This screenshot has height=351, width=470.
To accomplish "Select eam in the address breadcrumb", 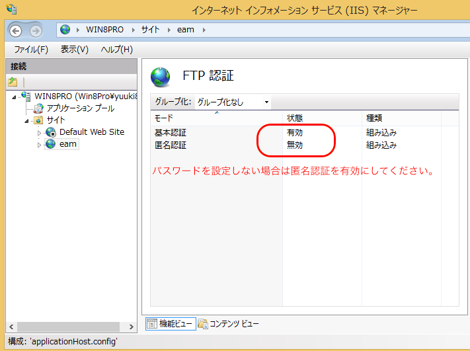I will [186, 30].
